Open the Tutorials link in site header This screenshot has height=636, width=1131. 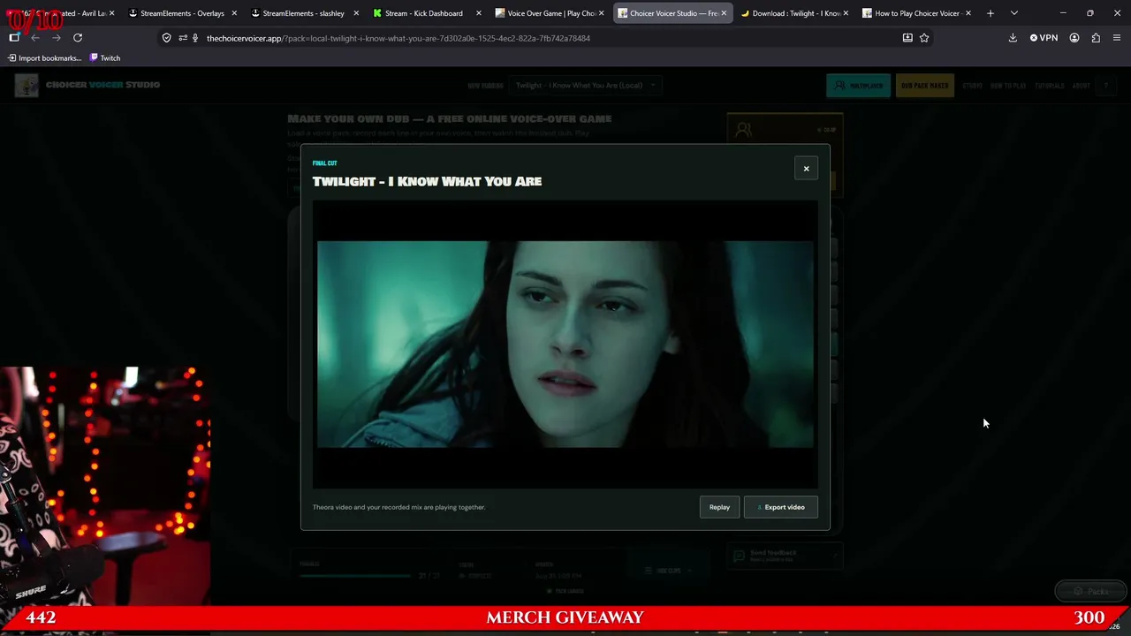[1049, 86]
